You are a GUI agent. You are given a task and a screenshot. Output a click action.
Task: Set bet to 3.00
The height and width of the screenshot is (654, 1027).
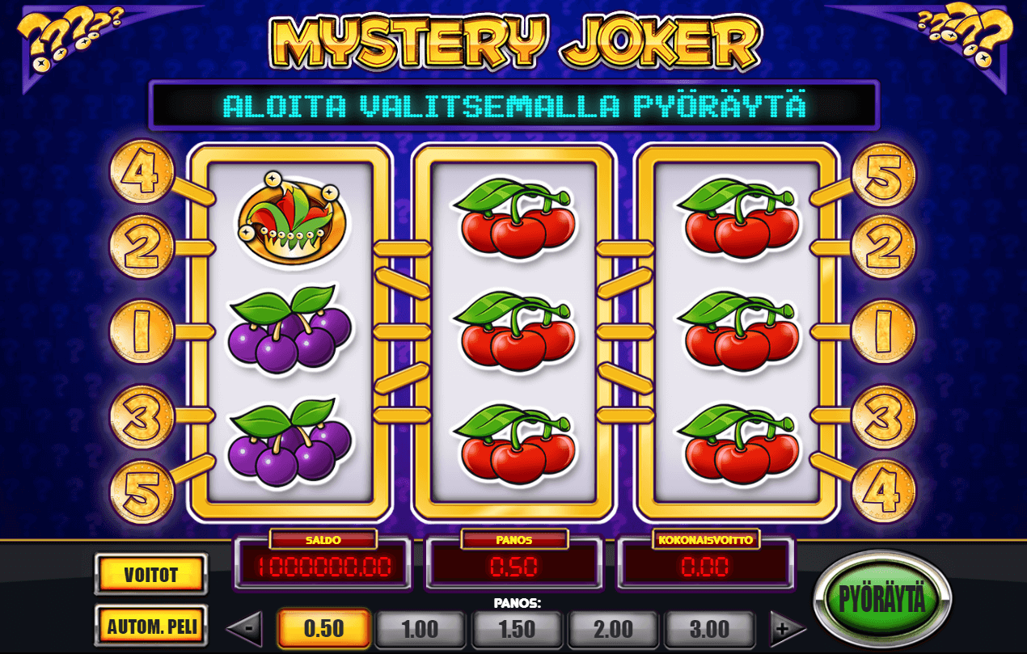click(708, 628)
